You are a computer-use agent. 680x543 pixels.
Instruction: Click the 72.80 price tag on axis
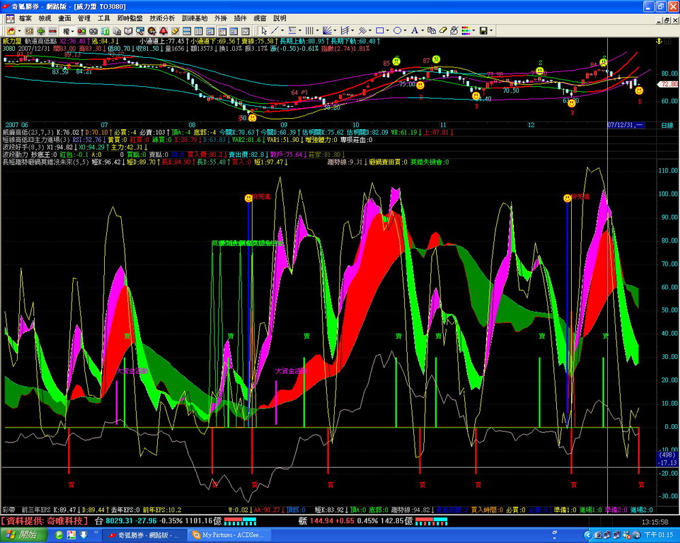point(668,84)
